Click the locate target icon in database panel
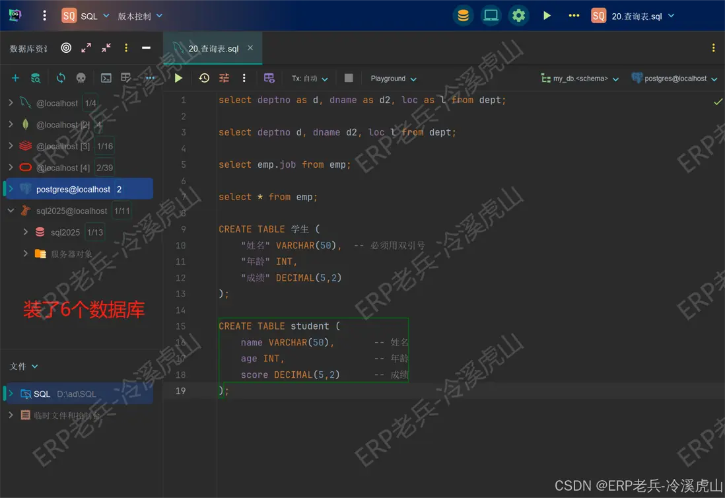The height and width of the screenshot is (498, 725). point(66,48)
